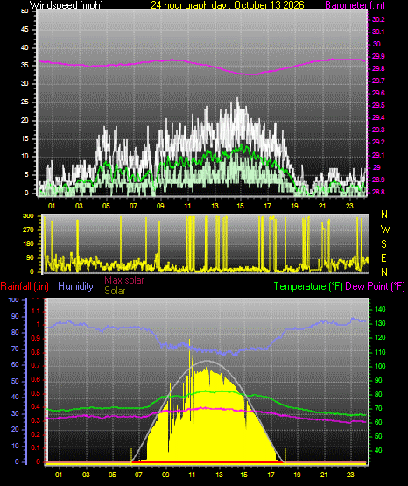Click the Windspeed (mph) axis label
408x486 pixels.
[x=67, y=5]
